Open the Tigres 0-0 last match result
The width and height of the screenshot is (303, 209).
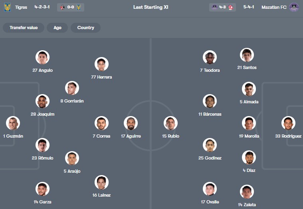pos(71,7)
